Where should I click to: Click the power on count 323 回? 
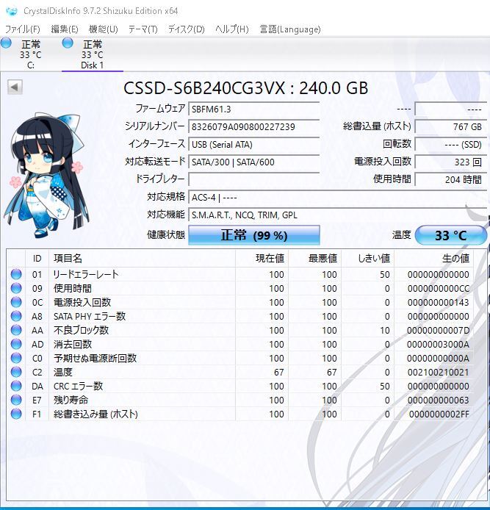tap(450, 162)
